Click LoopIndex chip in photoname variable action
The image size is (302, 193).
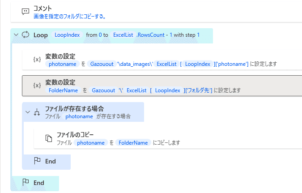click(x=198, y=64)
